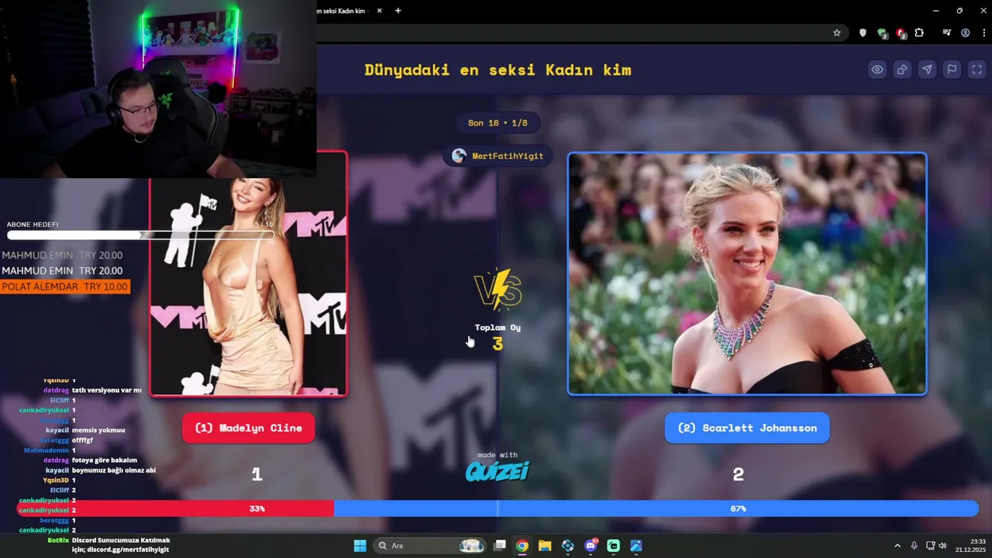Click the Abone Hedefi progress bar
Viewport: 992px width, 558px height.
pos(140,235)
